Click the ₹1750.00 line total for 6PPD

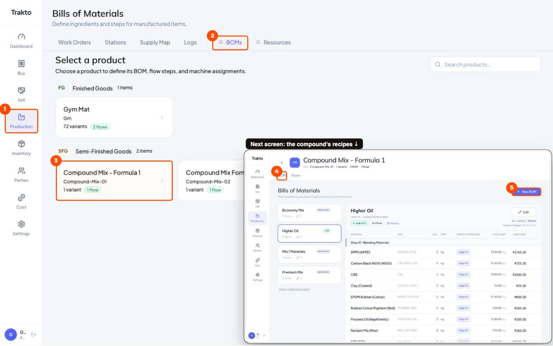[x=519, y=252]
